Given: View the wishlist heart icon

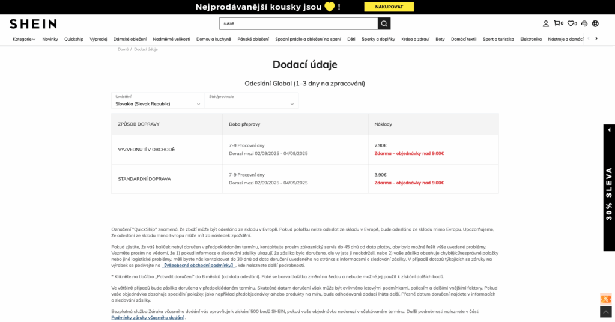Looking at the screenshot, I should click(x=571, y=23).
